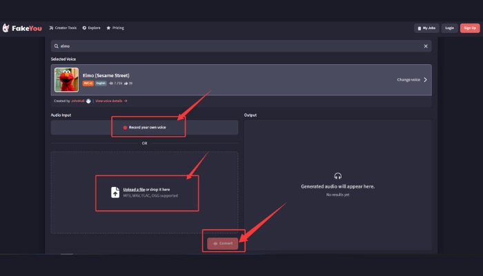This screenshot has width=483, height=276.
Task: Click the Upload a file link
Action: [x=134, y=190]
